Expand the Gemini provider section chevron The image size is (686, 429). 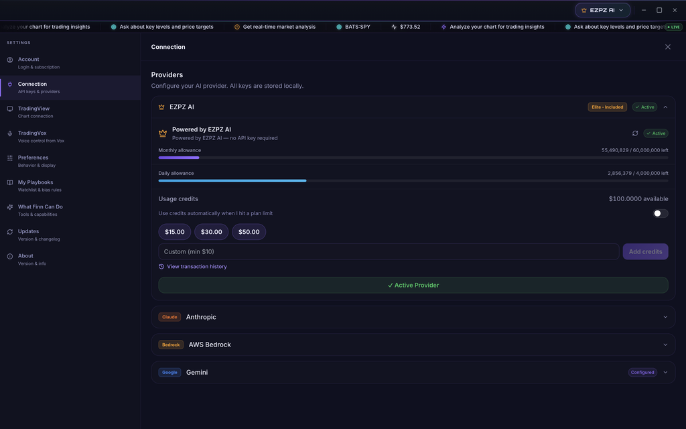click(665, 372)
